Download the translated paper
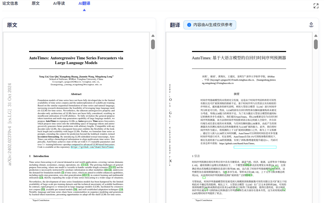Viewport: 324px width, 203px height. [x=311, y=25]
